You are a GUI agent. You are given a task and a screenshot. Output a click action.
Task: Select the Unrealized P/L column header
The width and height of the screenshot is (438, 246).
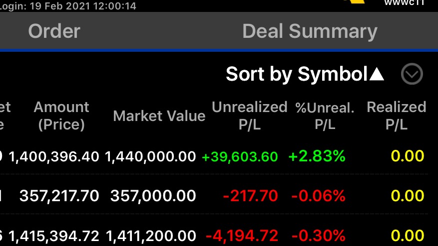tap(250, 116)
